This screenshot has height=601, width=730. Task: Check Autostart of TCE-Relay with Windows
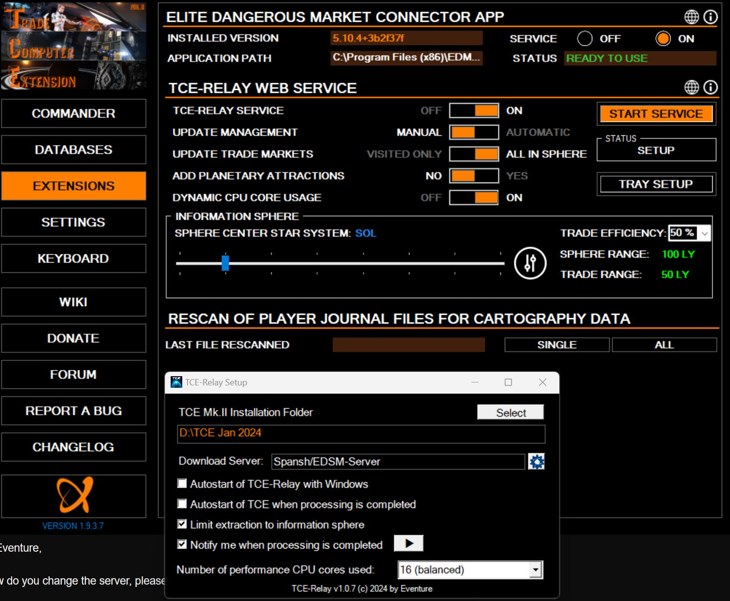coord(182,483)
